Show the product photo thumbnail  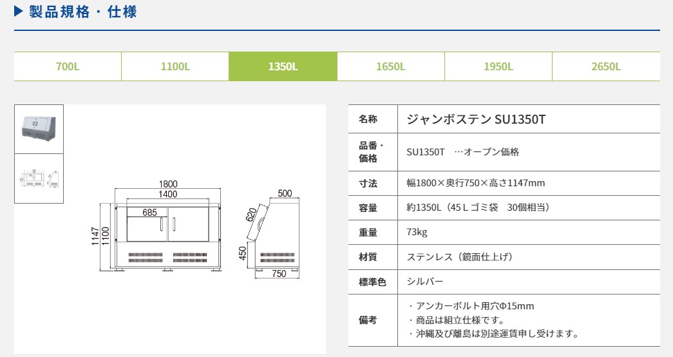(x=39, y=129)
